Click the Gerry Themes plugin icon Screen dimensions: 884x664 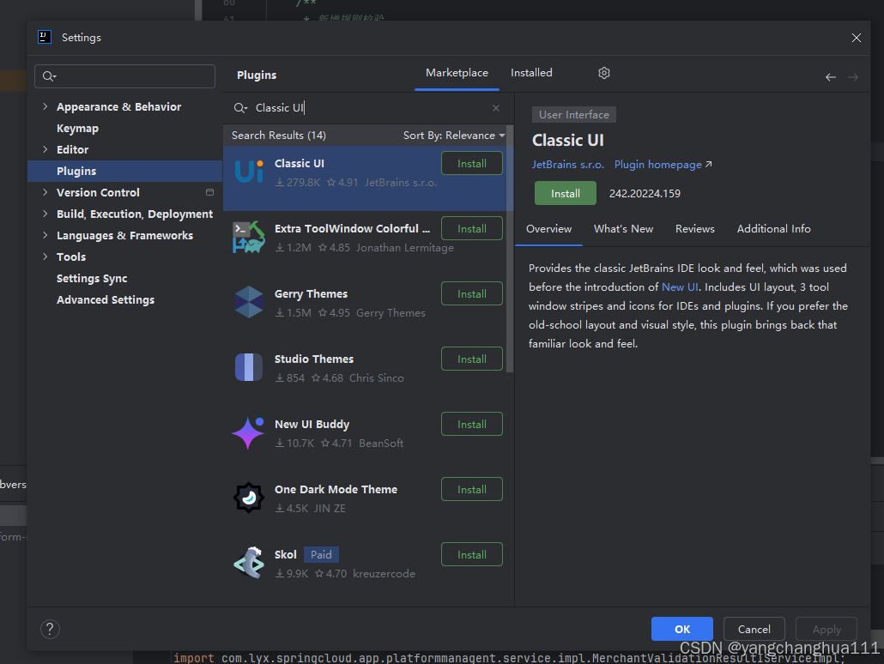pyautogui.click(x=249, y=302)
